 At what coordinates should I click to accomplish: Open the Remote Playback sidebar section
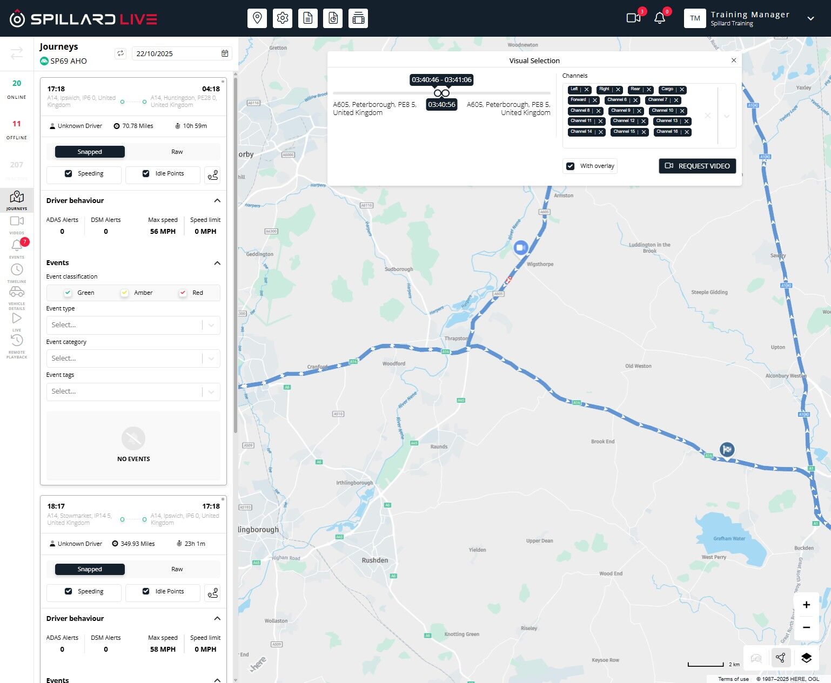(17, 346)
